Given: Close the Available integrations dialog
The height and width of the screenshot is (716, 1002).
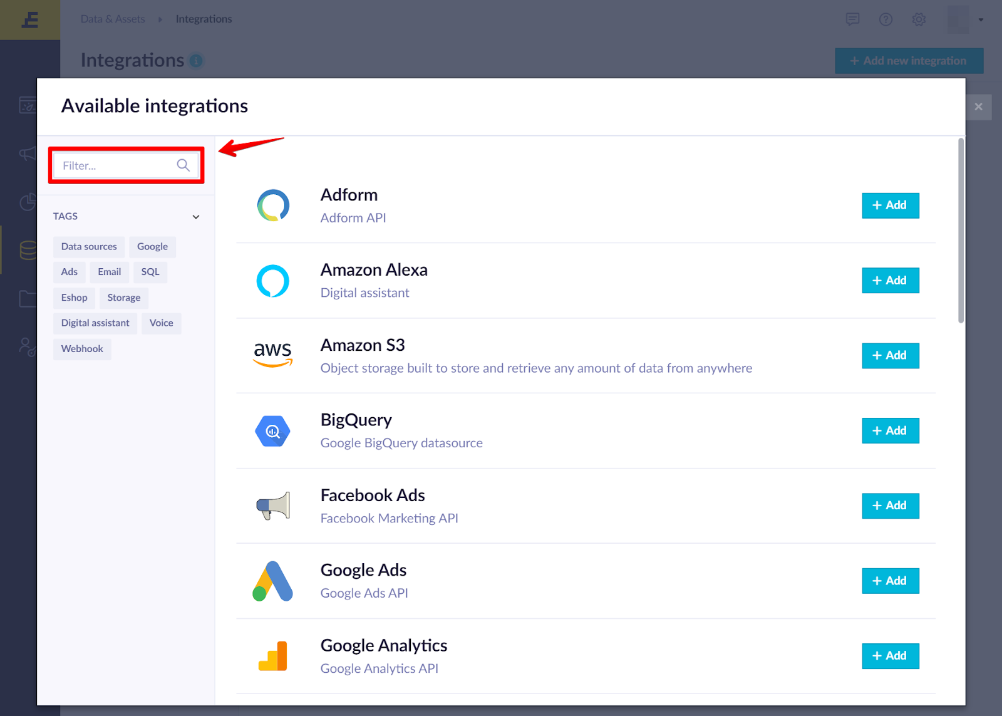Looking at the screenshot, I should 978,106.
